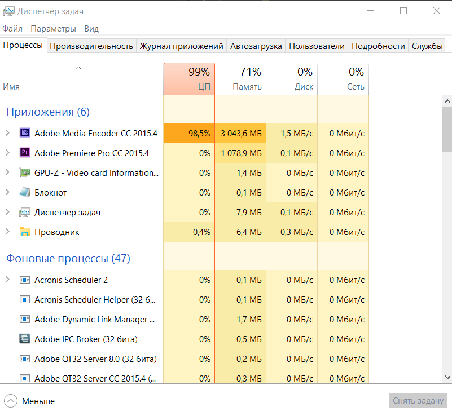Click the 1,4 МБ memory cell for GPU-Z
452x416 pixels.
pos(240,172)
